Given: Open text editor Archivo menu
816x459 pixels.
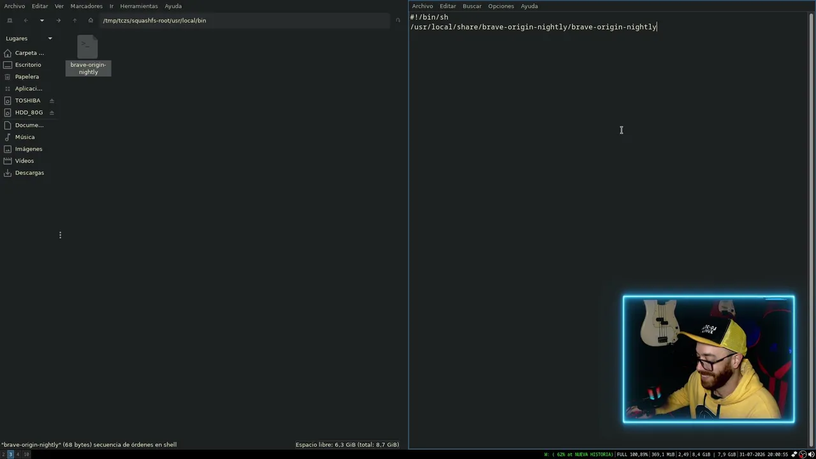Looking at the screenshot, I should click(x=423, y=6).
